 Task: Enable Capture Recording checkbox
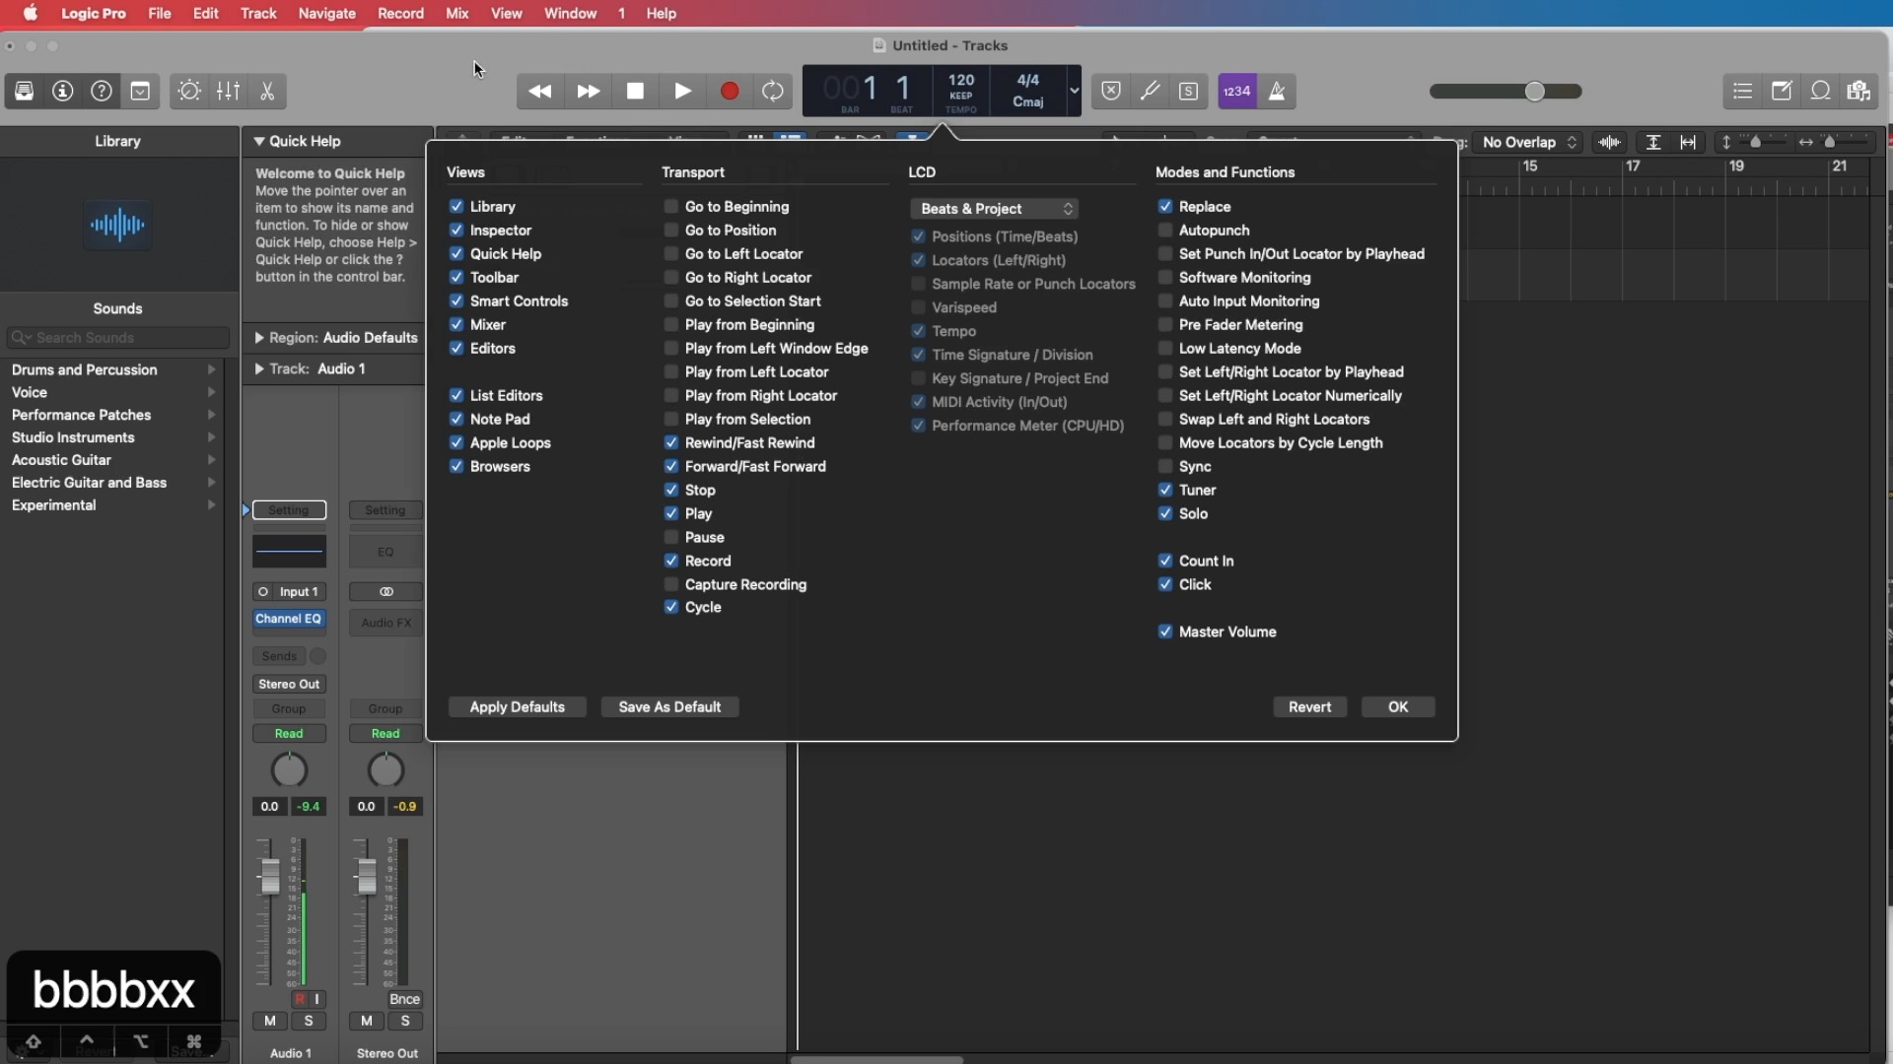point(671,585)
